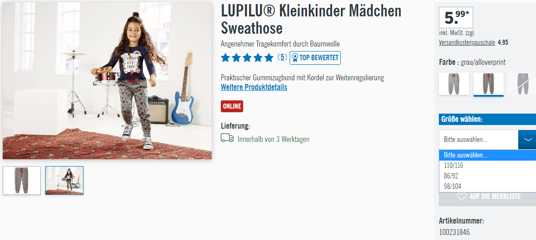
Task: Click the crossed-out unavailable color swatch
Action: (x=522, y=84)
